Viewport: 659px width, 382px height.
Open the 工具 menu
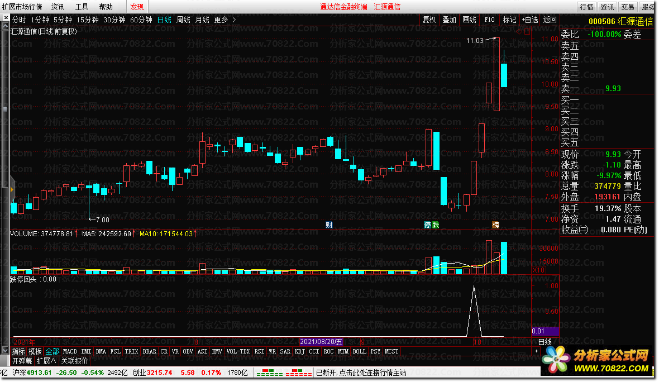pyautogui.click(x=82, y=7)
